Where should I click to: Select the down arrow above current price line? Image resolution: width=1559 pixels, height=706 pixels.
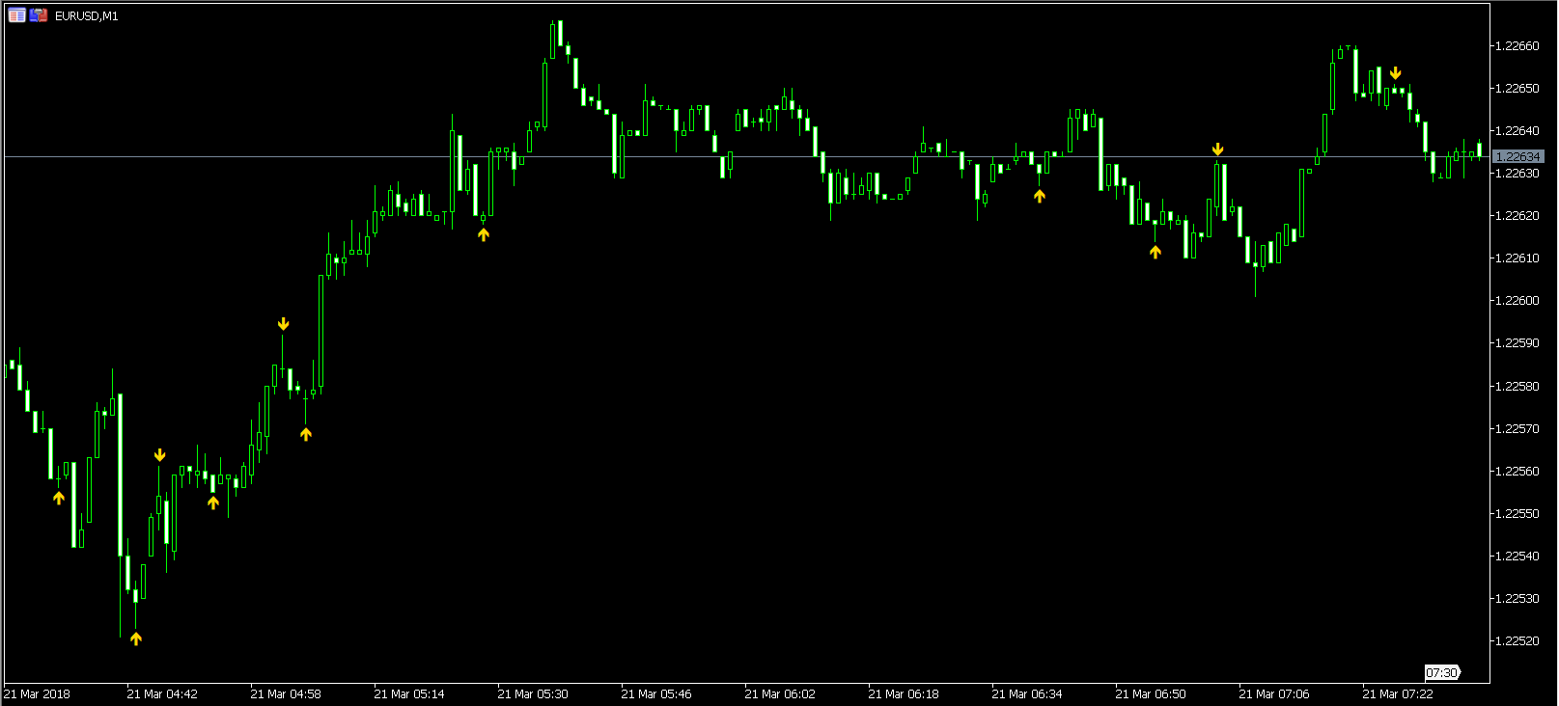pos(1218,149)
